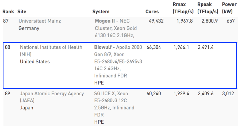Click the 3,012 power value

point(228,94)
